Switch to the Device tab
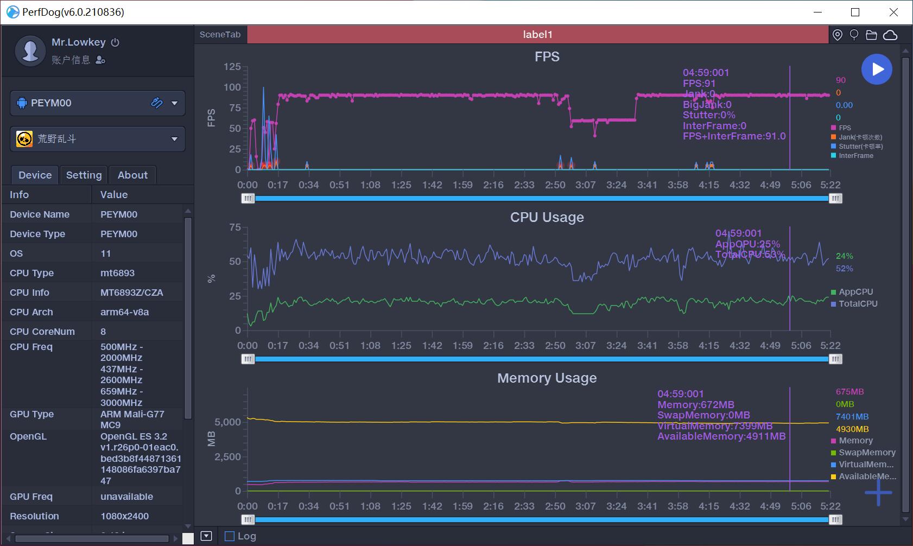This screenshot has height=546, width=913. tap(35, 175)
